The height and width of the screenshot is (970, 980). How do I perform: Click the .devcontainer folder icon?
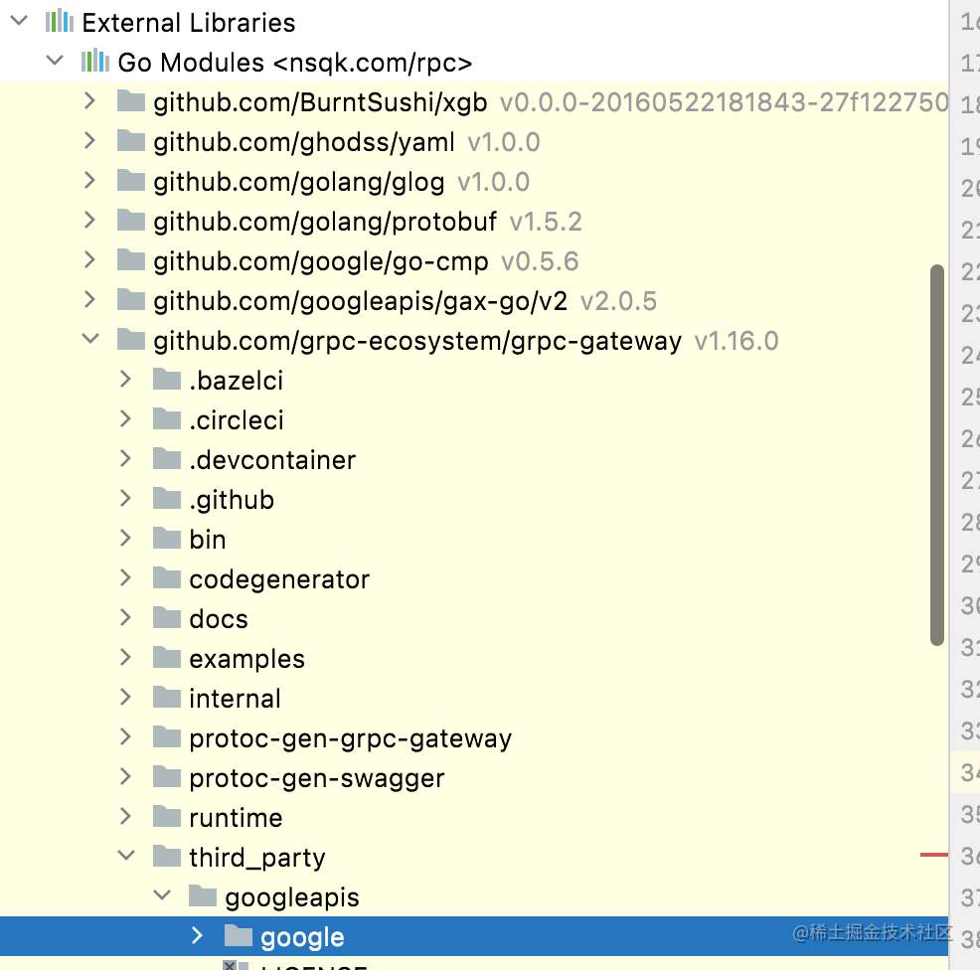click(x=167, y=458)
